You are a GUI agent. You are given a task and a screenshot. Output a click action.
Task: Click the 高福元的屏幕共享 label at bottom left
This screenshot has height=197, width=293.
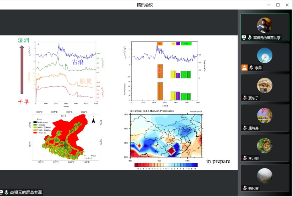point(26,192)
